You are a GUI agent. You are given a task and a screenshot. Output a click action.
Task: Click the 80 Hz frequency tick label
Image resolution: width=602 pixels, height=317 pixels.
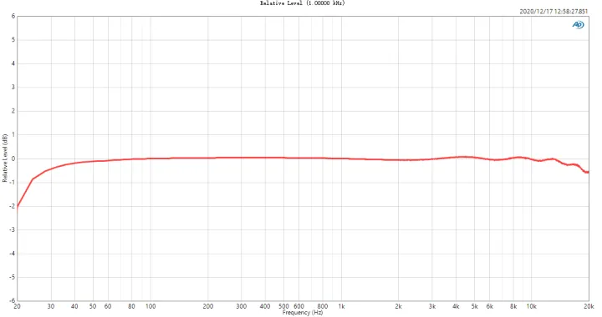coord(132,306)
